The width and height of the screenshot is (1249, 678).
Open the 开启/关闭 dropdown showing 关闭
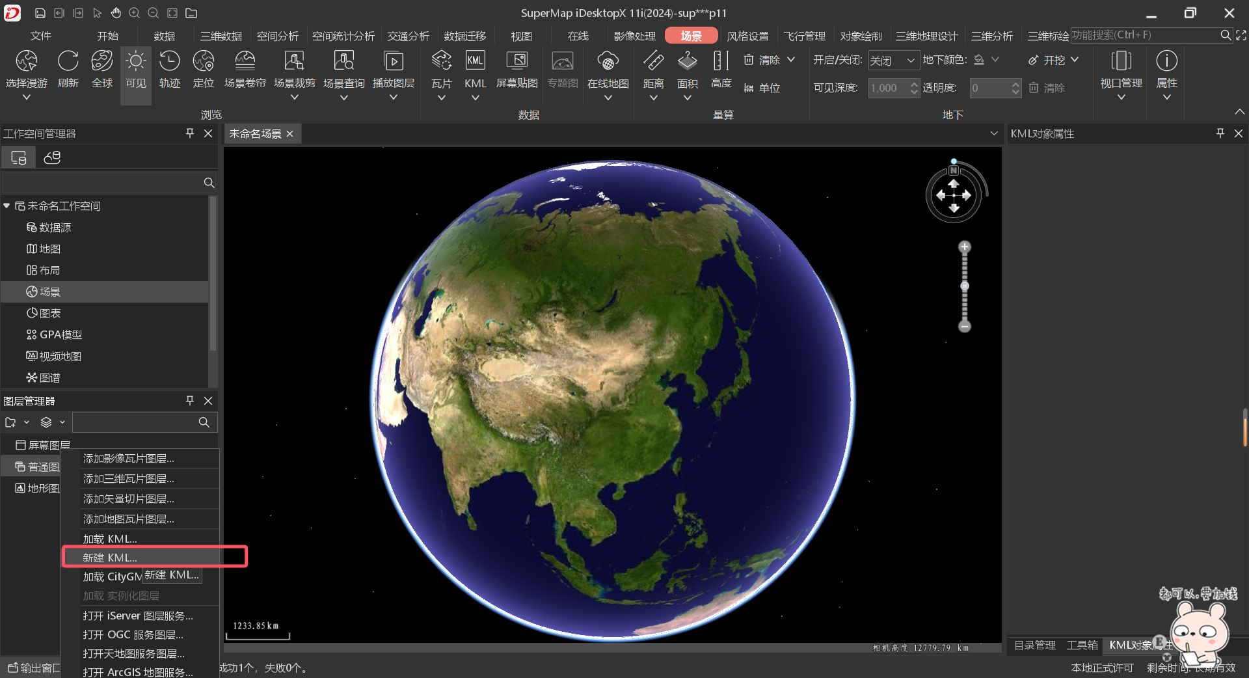point(894,61)
